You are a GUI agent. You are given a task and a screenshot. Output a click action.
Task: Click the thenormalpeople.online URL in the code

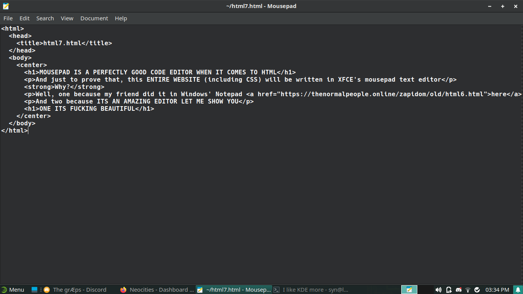(x=382, y=94)
